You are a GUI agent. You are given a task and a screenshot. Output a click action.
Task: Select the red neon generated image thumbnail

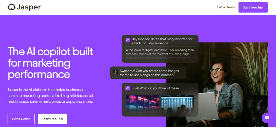pos(142,104)
